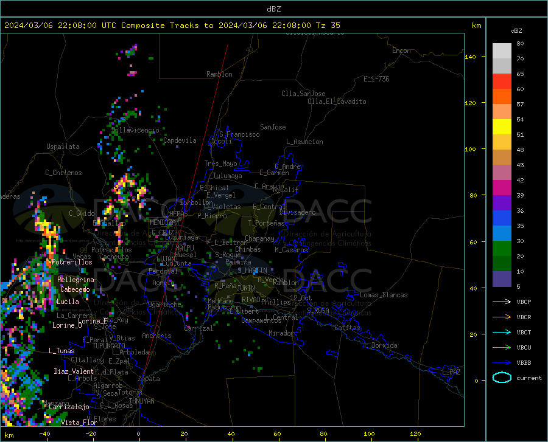Click the VBBB legend label

[524, 363]
